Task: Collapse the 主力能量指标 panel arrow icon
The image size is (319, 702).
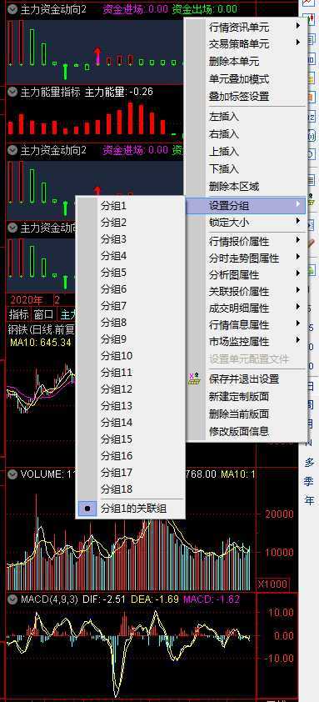Action: tap(12, 93)
